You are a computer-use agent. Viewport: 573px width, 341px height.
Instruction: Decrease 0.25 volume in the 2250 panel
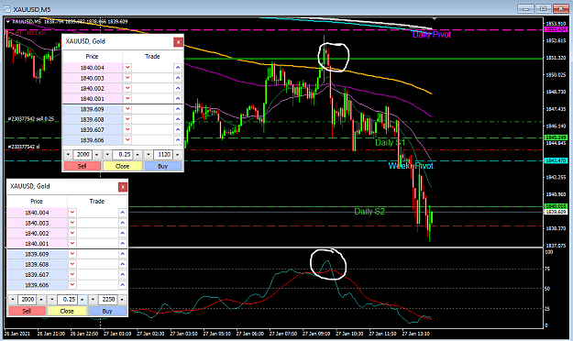pyautogui.click(x=52, y=300)
